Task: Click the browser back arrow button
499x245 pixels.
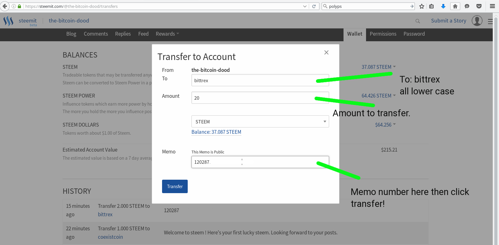Action: (5, 6)
